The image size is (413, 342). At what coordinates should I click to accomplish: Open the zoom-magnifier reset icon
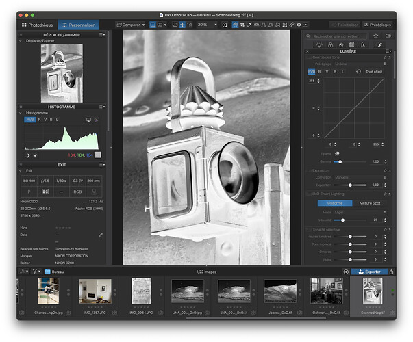tap(225, 25)
